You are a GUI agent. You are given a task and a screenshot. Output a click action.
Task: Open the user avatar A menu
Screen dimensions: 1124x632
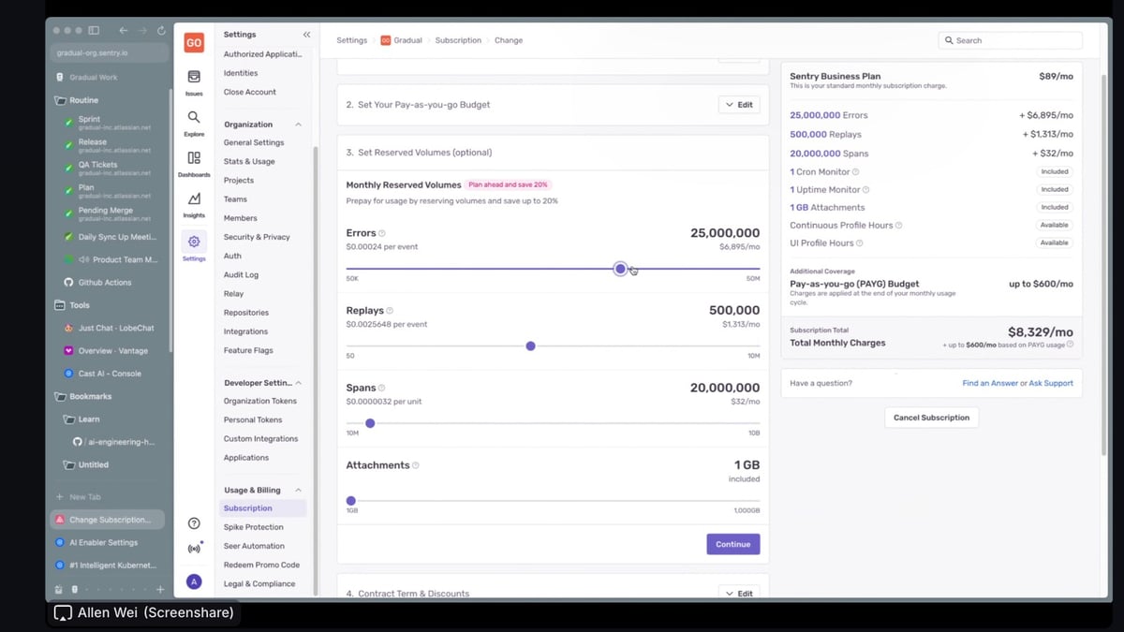(194, 581)
